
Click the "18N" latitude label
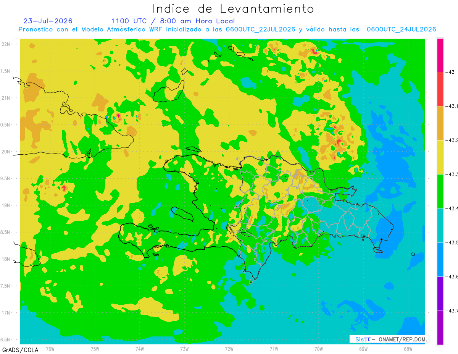coord(6,259)
